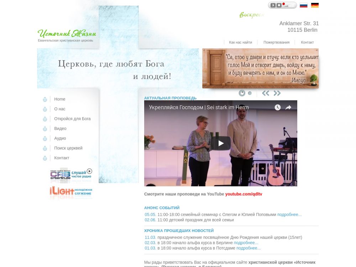Open CRB radio listen banner
The width and height of the screenshot is (356, 267).
[71, 174]
